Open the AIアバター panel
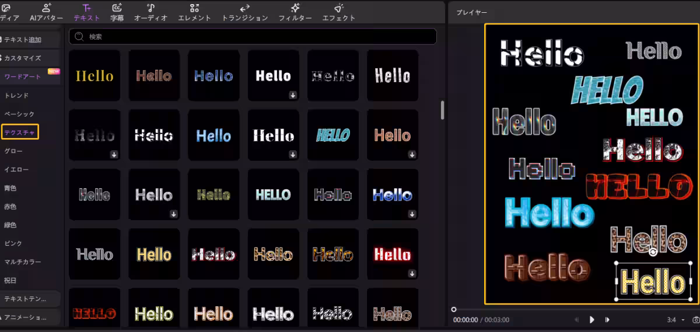Screen dimensions: 700x332 [x=46, y=12]
